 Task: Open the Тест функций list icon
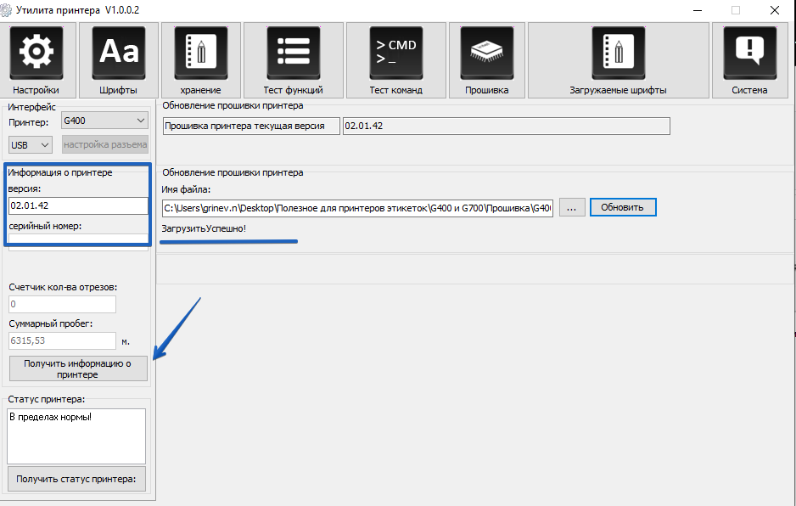293,53
